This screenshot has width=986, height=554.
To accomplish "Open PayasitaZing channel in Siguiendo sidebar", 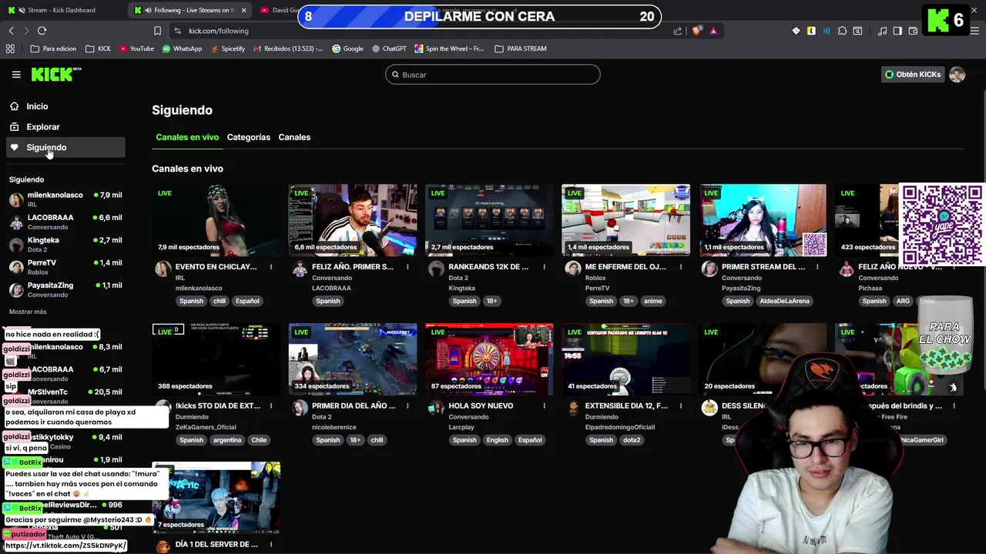I will coord(65,289).
